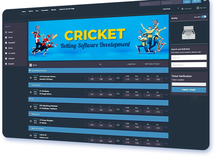Select Under 2.20 for Dnepr Mogilev match
The image size is (221, 157).
(x=127, y=127)
